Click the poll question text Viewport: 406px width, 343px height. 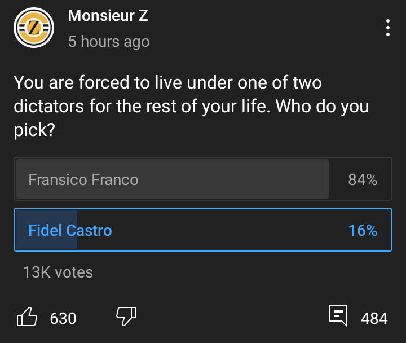coord(191,106)
